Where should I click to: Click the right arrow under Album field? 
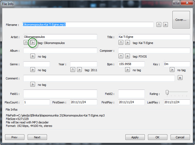pos(32,56)
